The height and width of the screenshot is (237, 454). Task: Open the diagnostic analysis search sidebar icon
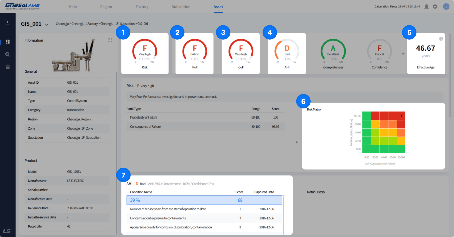[x=8, y=54]
